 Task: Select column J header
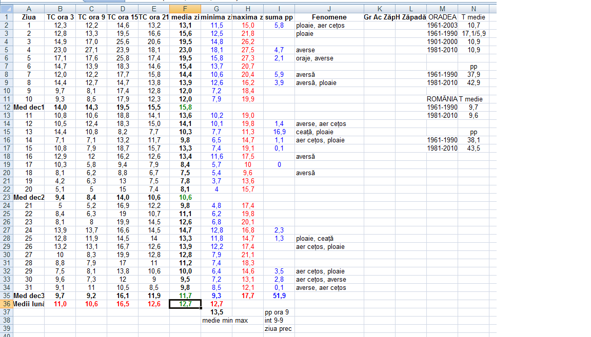[329, 9]
